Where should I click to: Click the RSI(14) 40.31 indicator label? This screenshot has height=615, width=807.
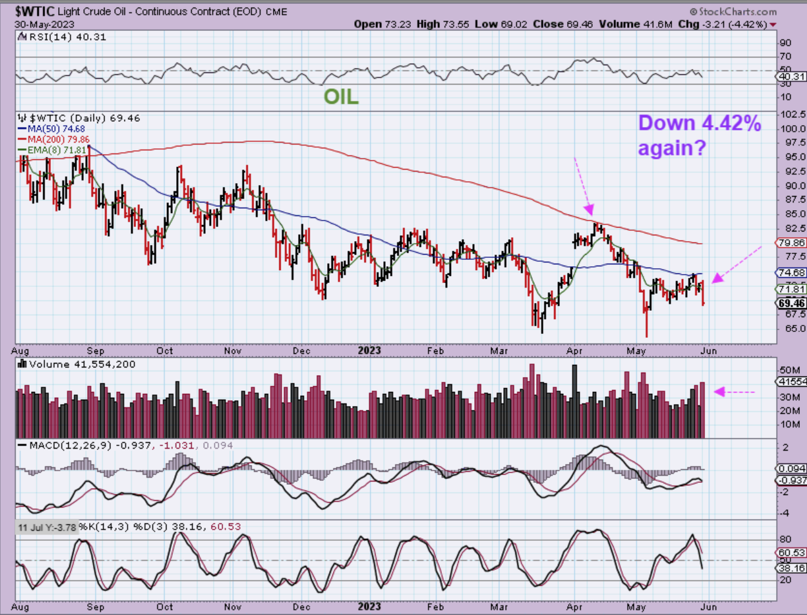pos(68,37)
